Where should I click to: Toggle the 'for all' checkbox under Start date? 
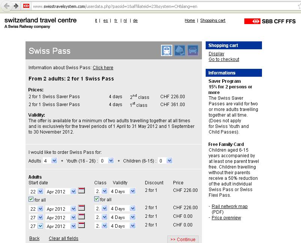[x=31, y=199]
